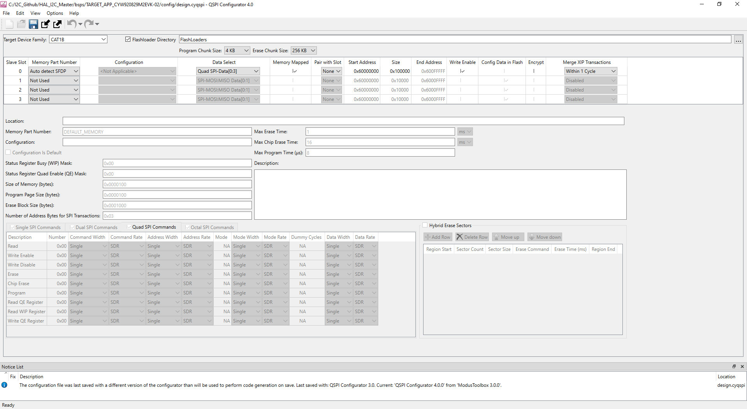Click the Flashloader Directory text field
Image resolution: width=747 pixels, height=409 pixels.
coord(455,39)
